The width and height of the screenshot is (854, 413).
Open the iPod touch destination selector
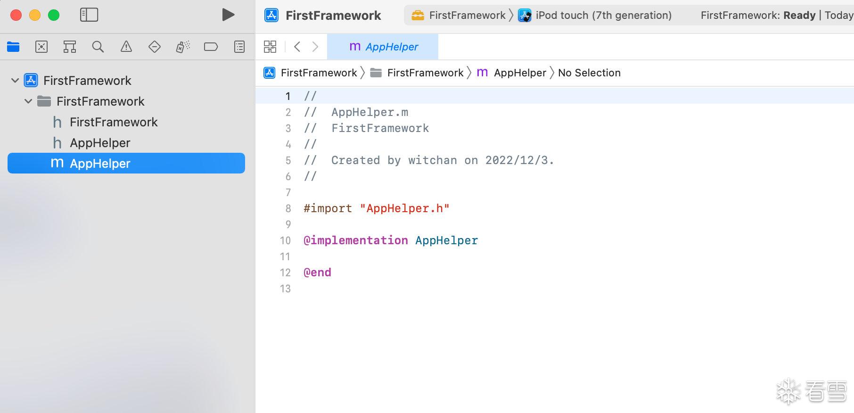pos(596,16)
